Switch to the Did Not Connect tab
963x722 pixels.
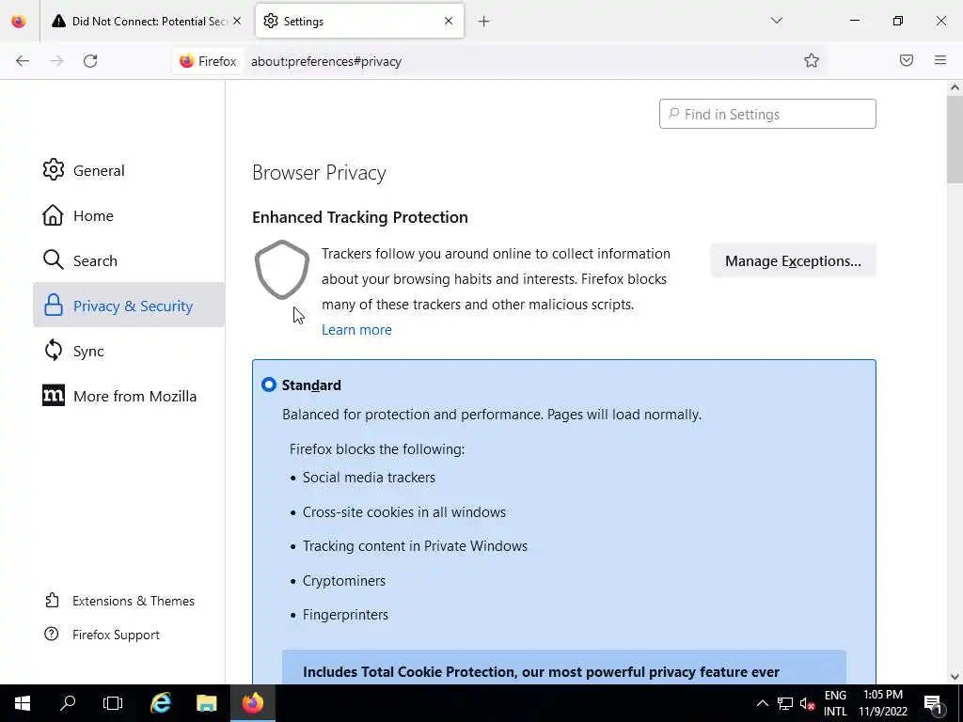click(x=148, y=21)
